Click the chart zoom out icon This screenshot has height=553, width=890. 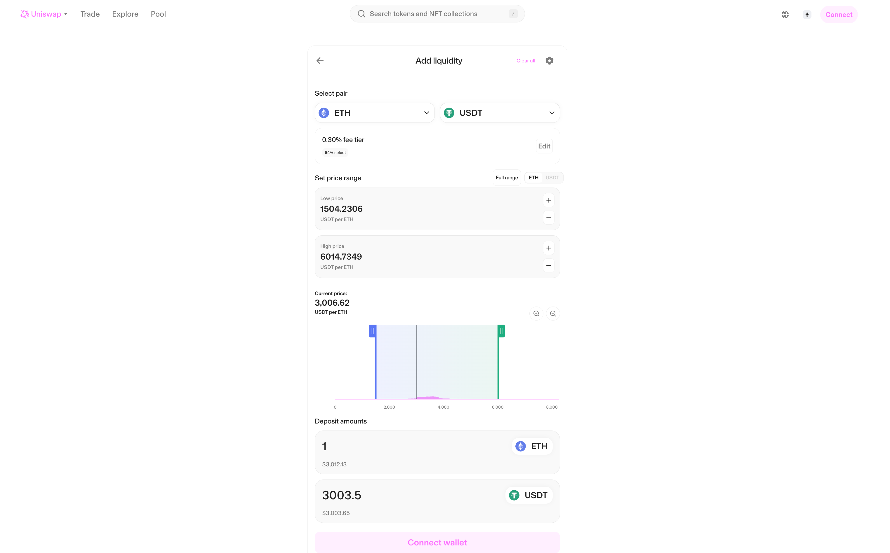(553, 314)
